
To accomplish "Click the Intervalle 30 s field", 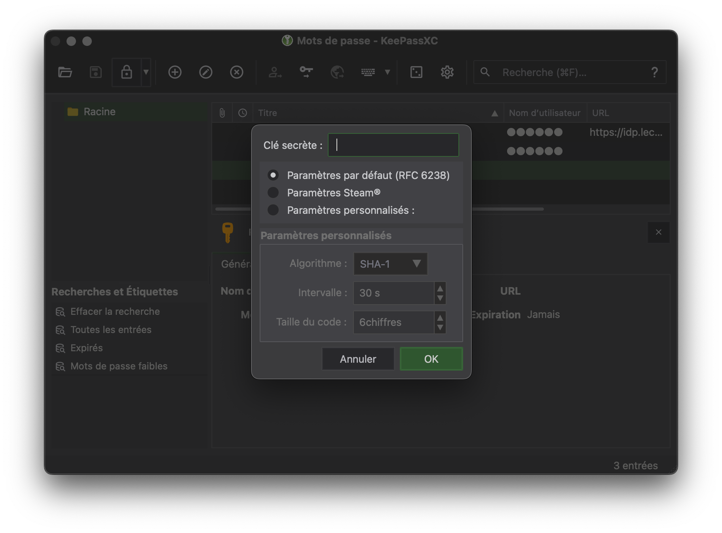I will 394,293.
